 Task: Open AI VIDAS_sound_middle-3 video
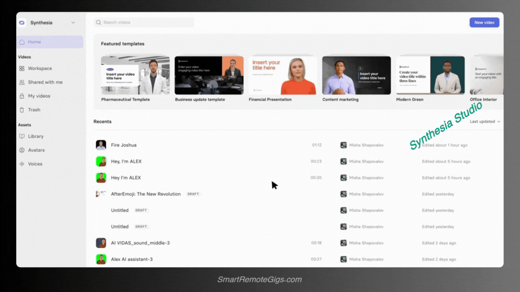[141, 243]
